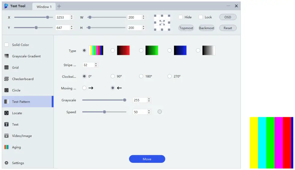Image resolution: width=295 pixels, height=170 pixels.
Task: Open the Aging test item
Action: 28,147
